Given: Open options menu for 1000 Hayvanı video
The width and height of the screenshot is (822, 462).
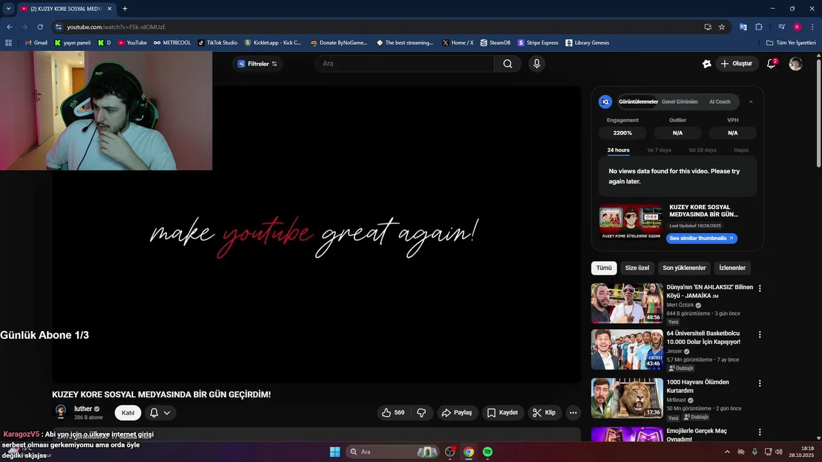Looking at the screenshot, I should 760,383.
